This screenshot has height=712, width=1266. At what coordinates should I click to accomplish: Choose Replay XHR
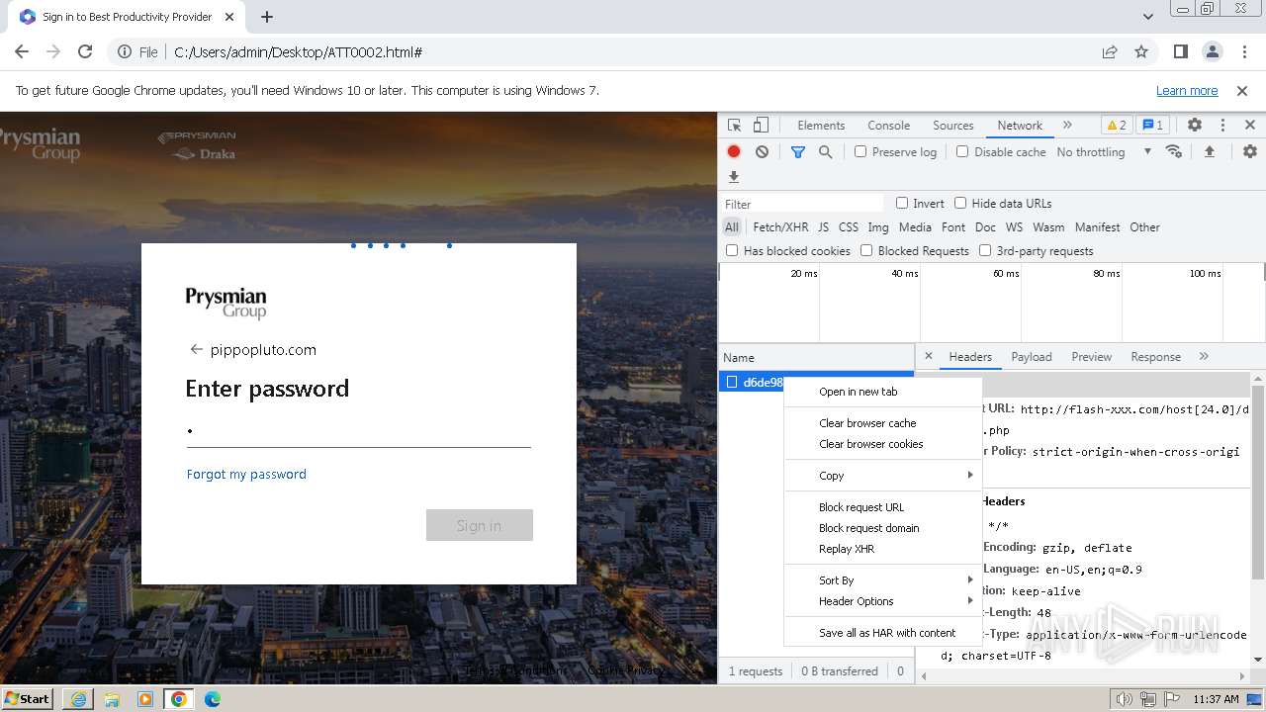coord(883,549)
